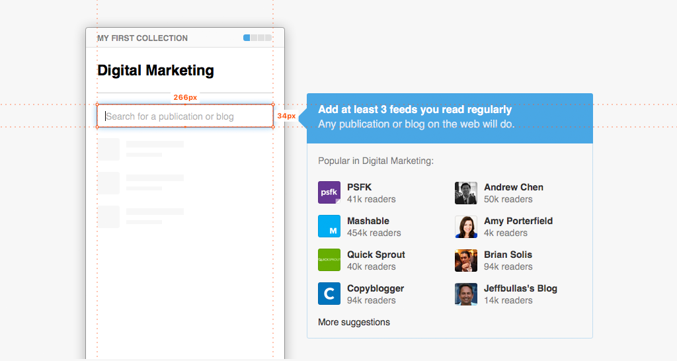Click Andrew Chen's avatar photo

[x=466, y=192]
